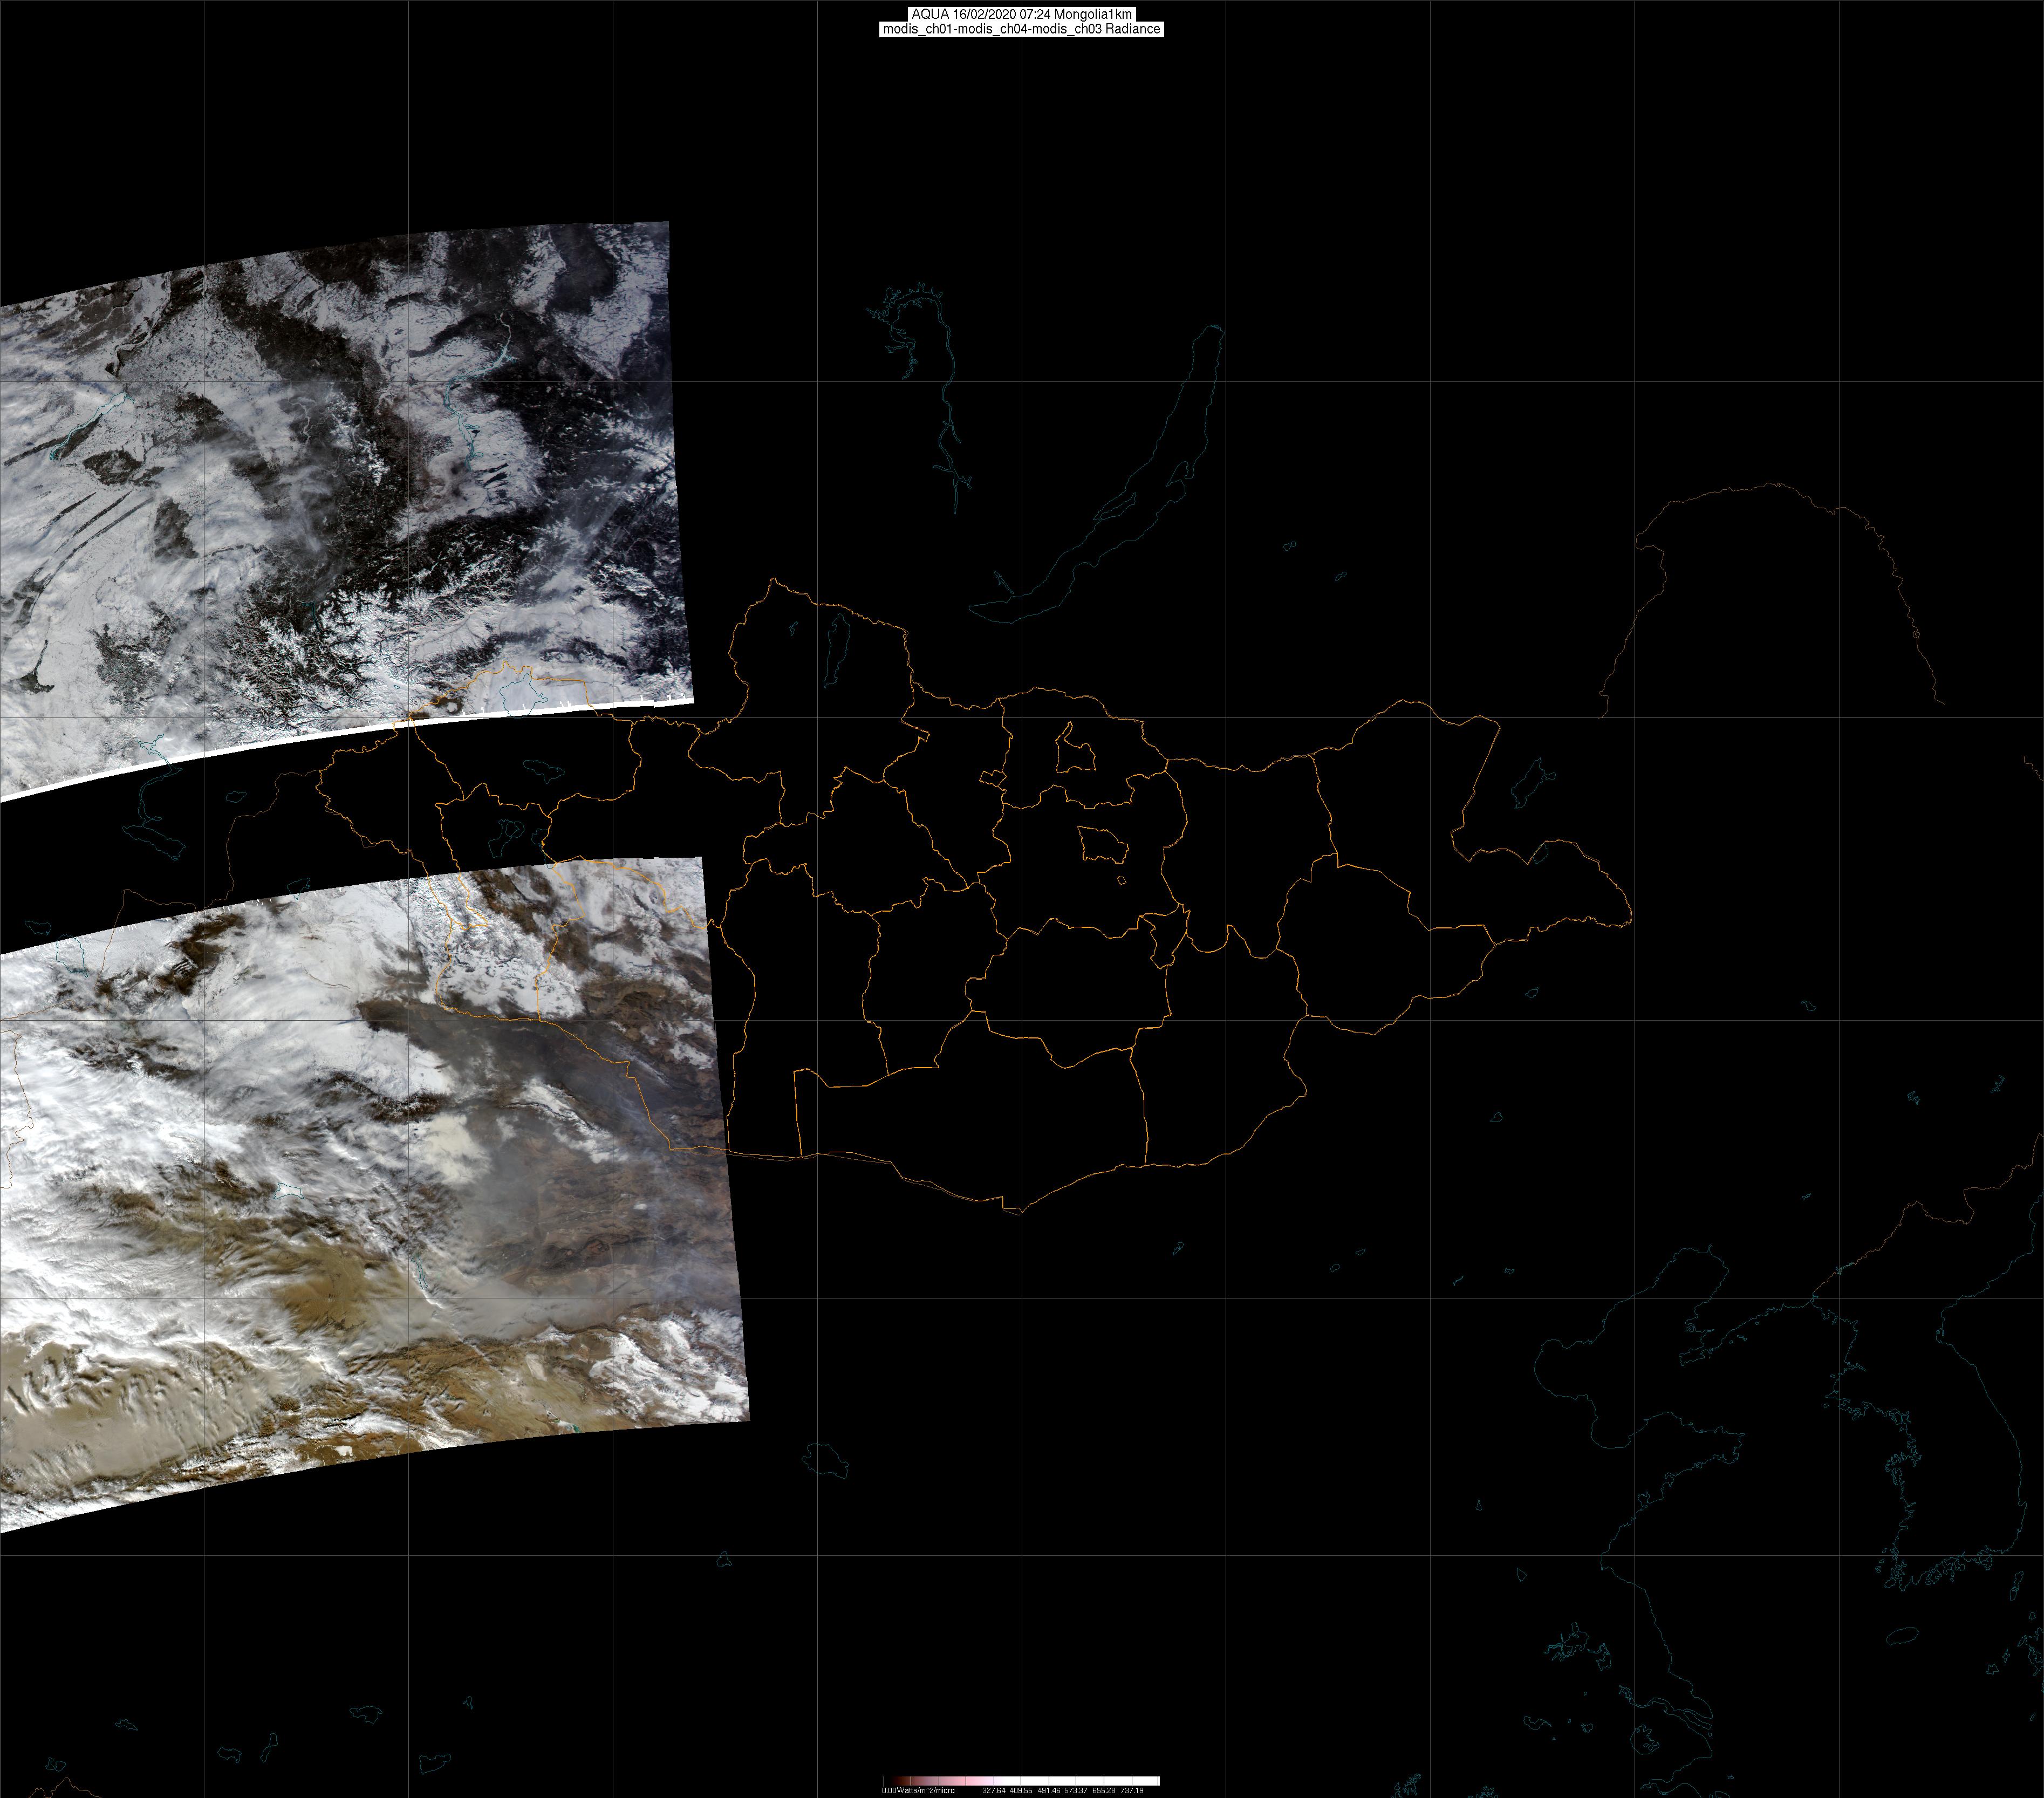Click the 0.00Watts/m^2/micro colorbar label
The image size is (2044, 1798).
918,1791
